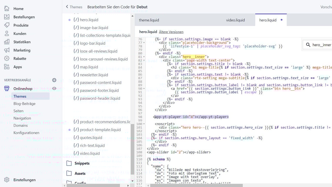This screenshot has height=187, width=332.
Task: Switch to theme.liquid tab
Action: (149, 20)
